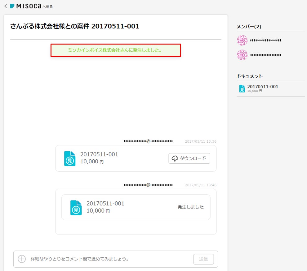Click the ドキュメント heading
The image size is (307, 271).
pyautogui.click(x=250, y=76)
